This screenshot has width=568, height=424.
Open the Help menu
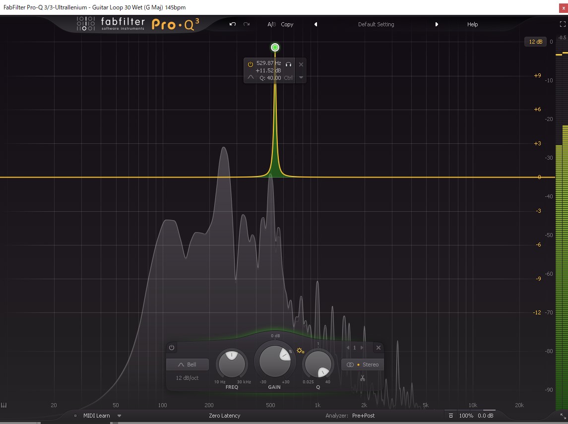[x=472, y=24]
